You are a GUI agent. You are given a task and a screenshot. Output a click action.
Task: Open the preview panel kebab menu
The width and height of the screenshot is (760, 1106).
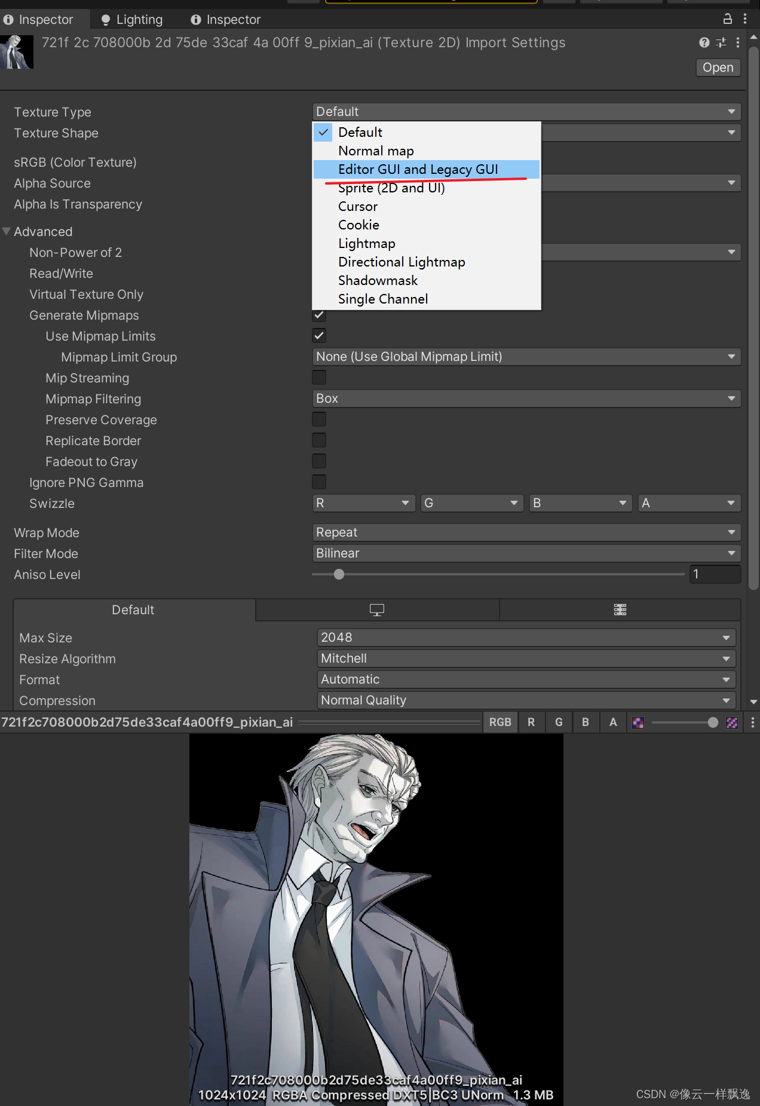tap(752, 722)
